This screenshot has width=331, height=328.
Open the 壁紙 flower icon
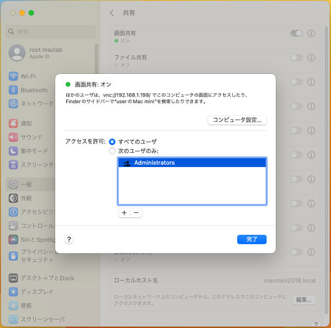(13, 305)
